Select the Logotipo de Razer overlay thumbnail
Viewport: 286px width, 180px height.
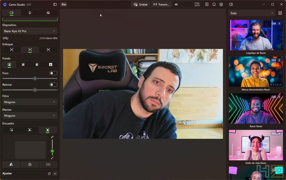coord(256,35)
